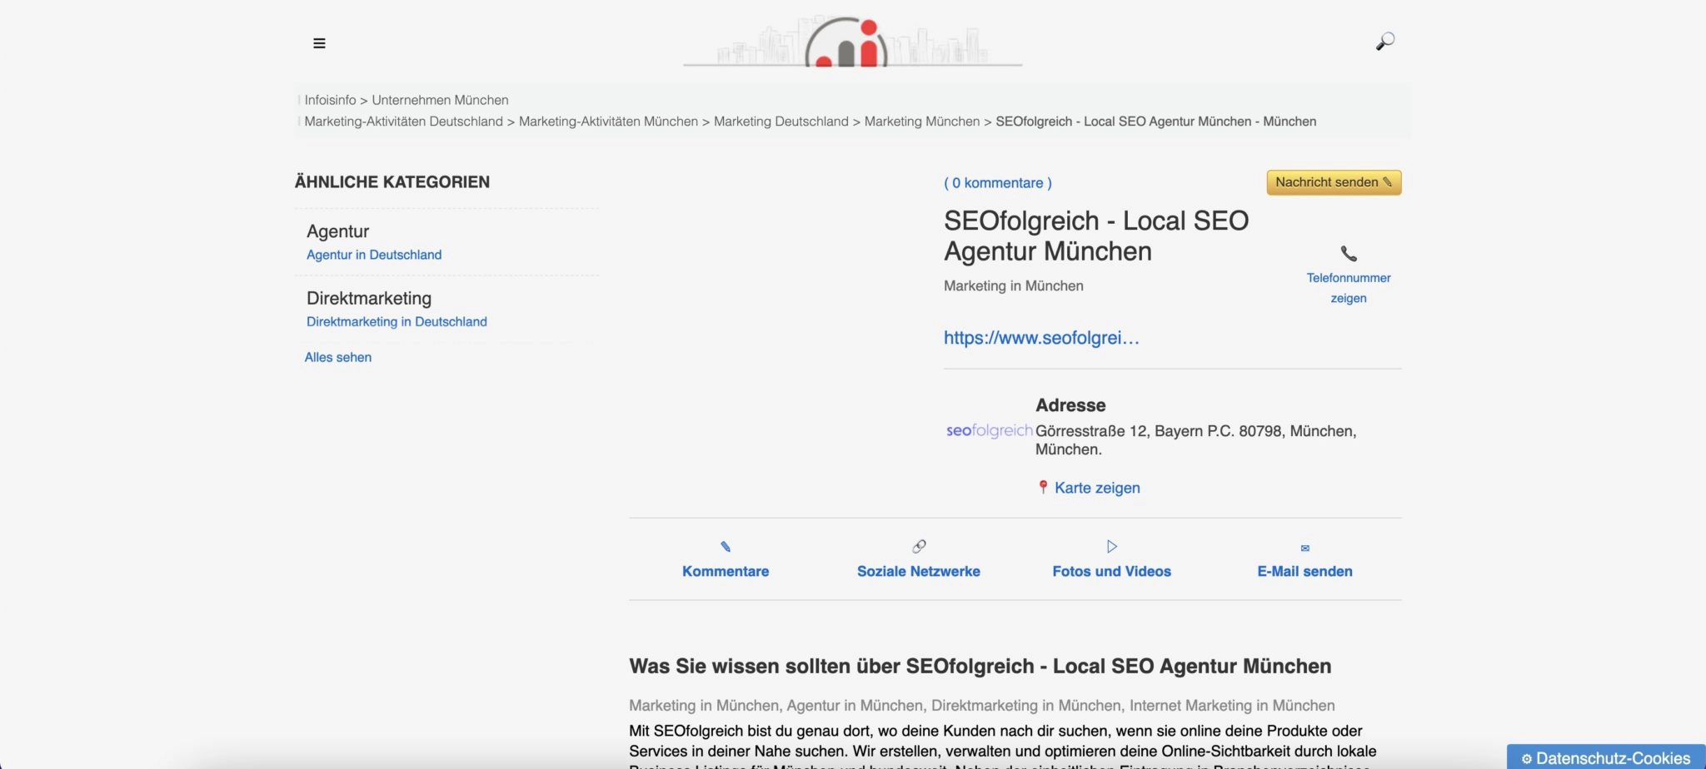1706x769 pixels.
Task: Click the Adresse heading
Action: click(1070, 405)
